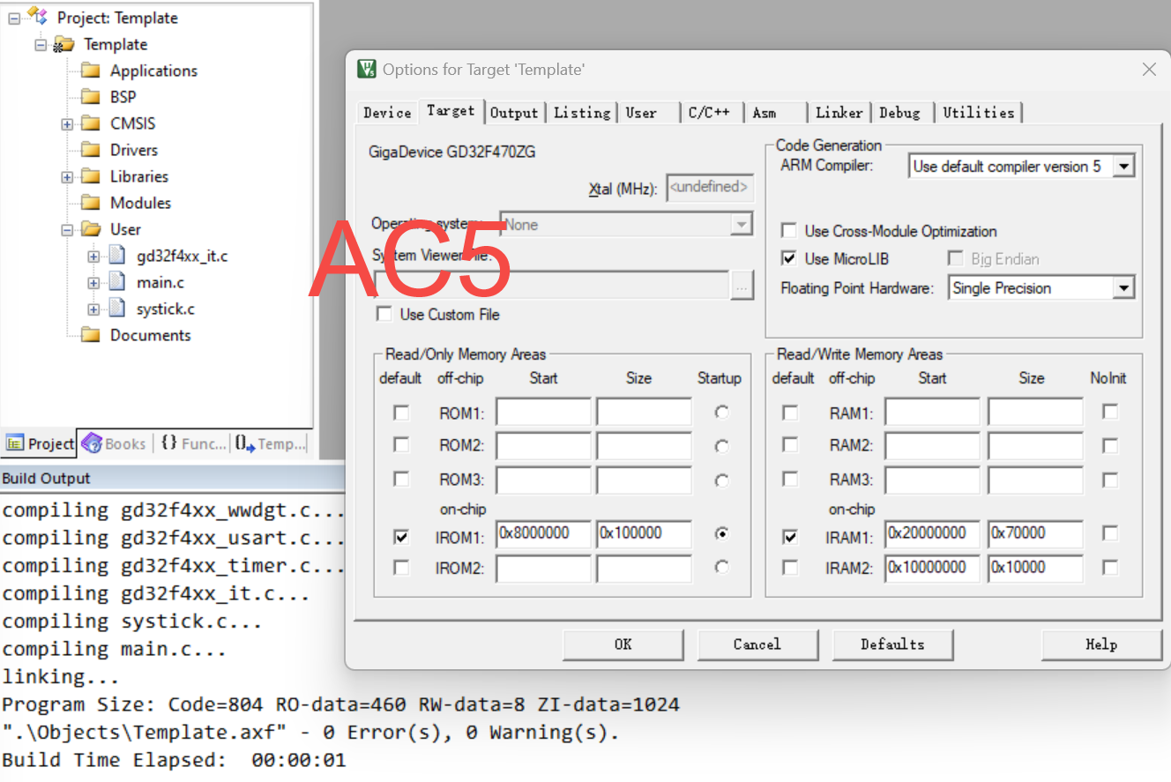Click the Xtal (MHz) field

[x=710, y=187]
